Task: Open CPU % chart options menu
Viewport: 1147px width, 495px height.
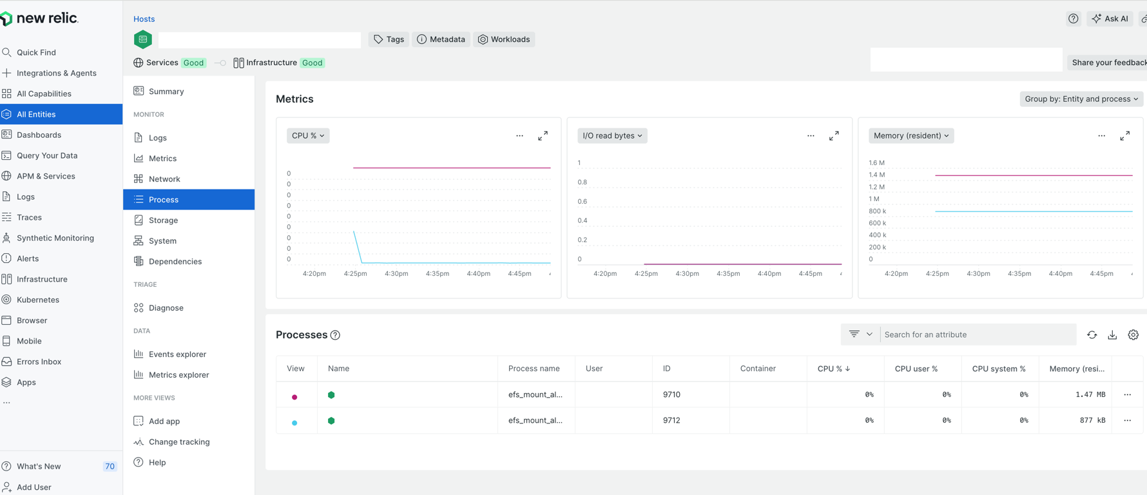Action: click(519, 135)
